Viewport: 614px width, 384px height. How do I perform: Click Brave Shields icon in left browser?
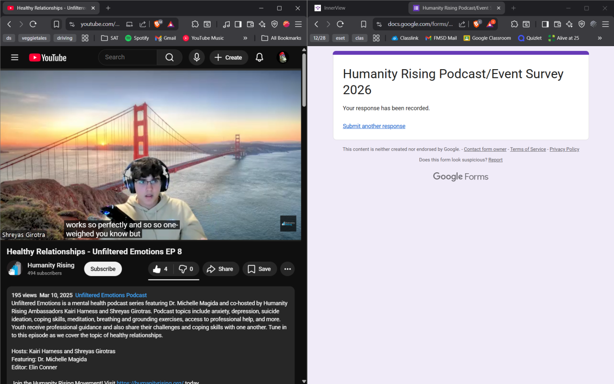[x=157, y=24]
